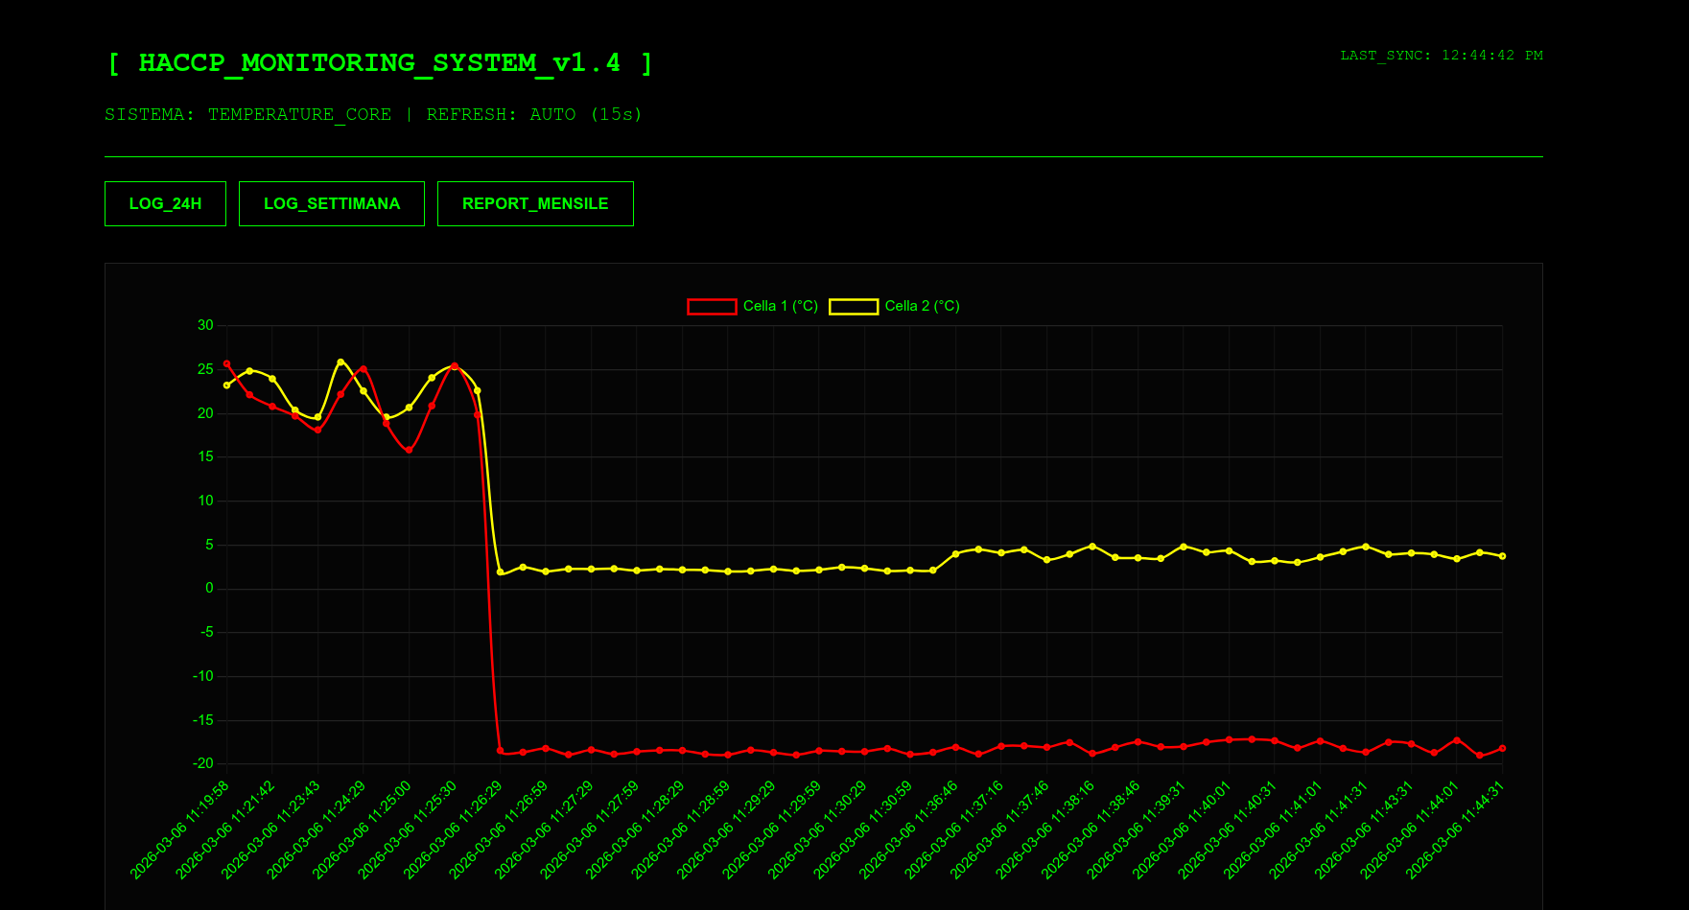
Task: Hide the Cella 2 (°C) series via legend label
Action: tap(921, 306)
